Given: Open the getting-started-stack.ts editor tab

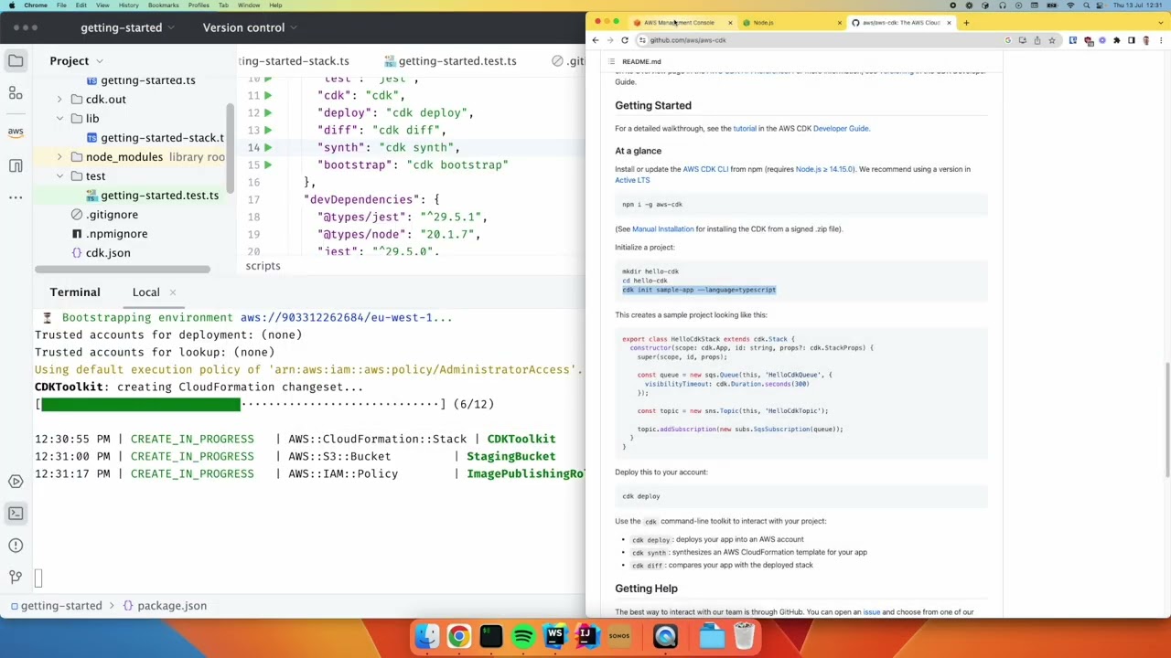Looking at the screenshot, I should 293,61.
